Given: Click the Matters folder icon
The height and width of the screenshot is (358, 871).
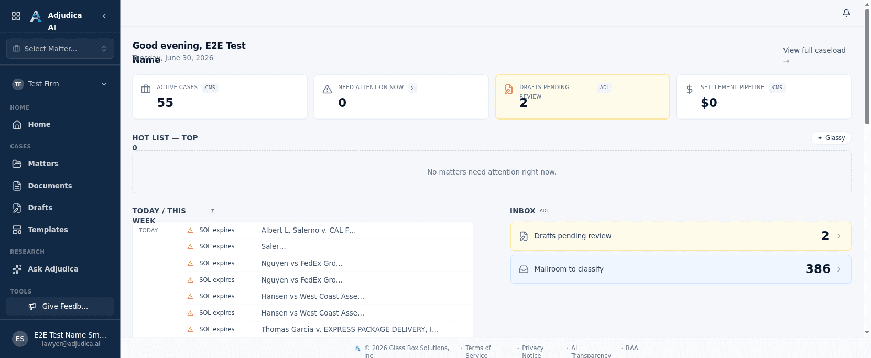Looking at the screenshot, I should click(17, 164).
